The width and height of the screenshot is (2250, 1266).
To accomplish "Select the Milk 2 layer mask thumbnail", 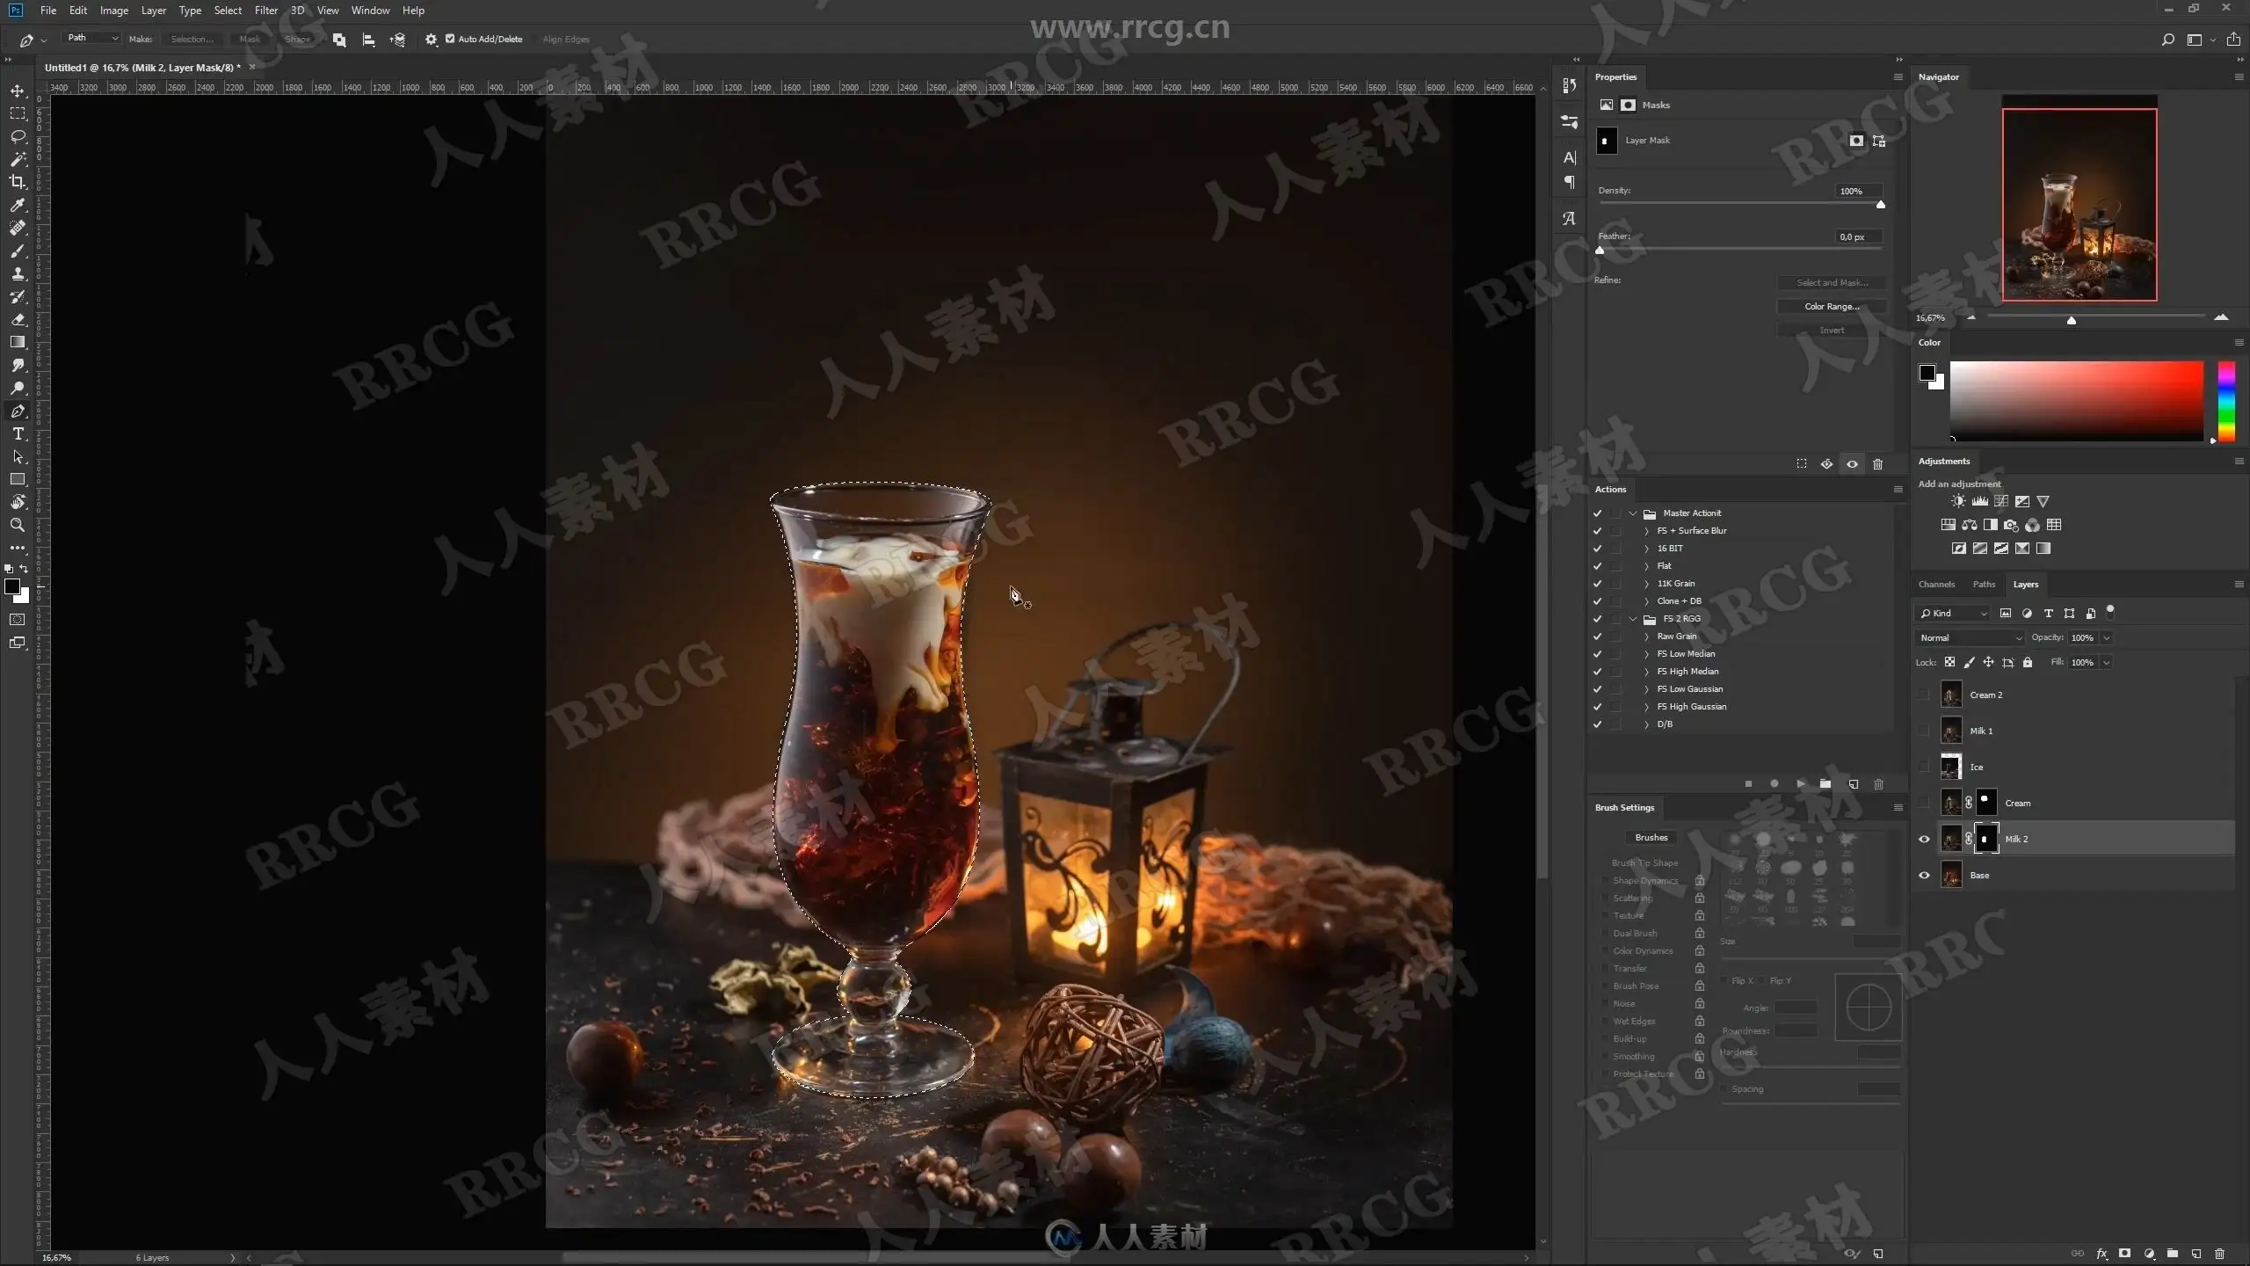I will (x=1986, y=839).
